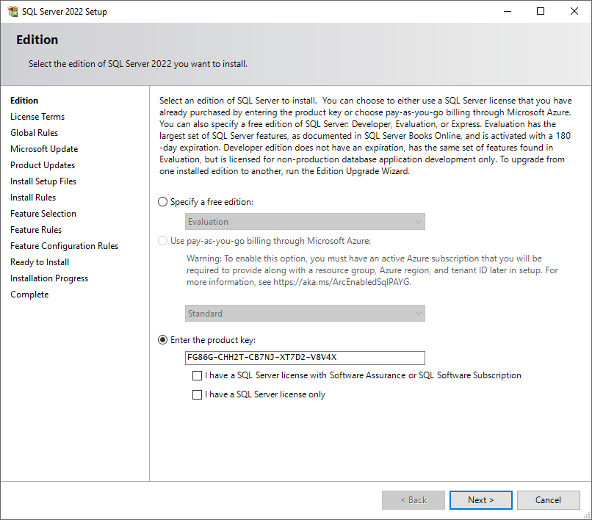This screenshot has width=592, height=520.
Task: Enable the Software Assurance license checkbox
Action: pyautogui.click(x=198, y=375)
